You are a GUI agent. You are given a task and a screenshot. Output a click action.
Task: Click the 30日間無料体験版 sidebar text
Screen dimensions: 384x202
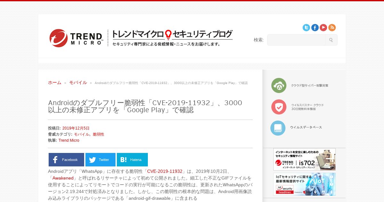[x=303, y=109]
